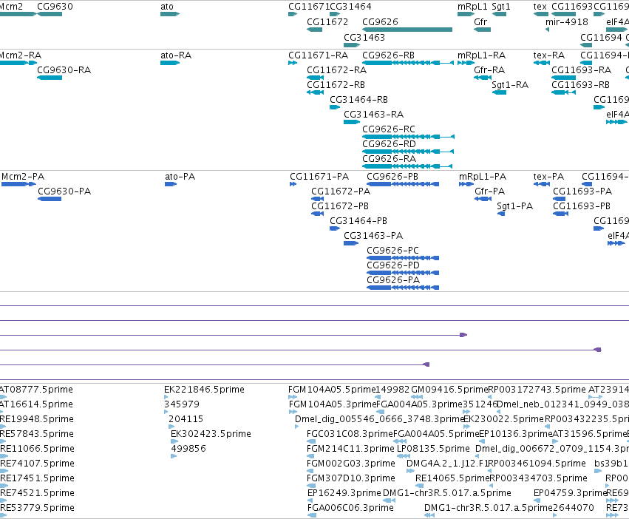
Task: Click transcript CG9626-RD
Action: pyautogui.click(x=408, y=152)
